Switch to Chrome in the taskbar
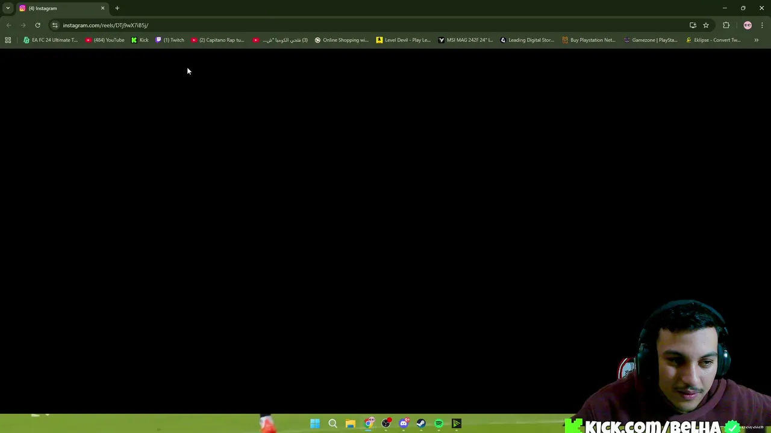The height and width of the screenshot is (433, 771). tap(369, 423)
